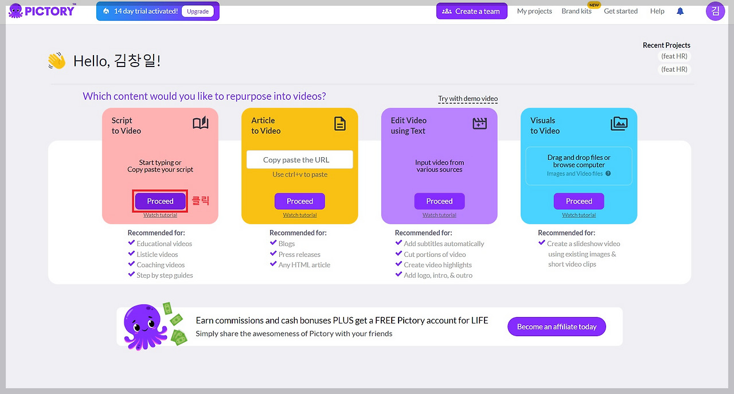Click the Pictory octopus logo
The height and width of the screenshot is (394, 734).
[42, 10]
